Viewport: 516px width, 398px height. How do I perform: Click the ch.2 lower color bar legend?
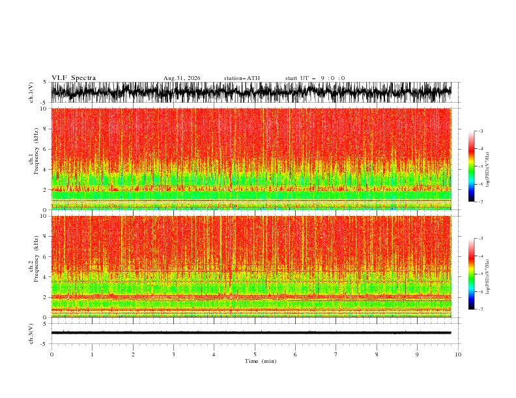point(471,274)
